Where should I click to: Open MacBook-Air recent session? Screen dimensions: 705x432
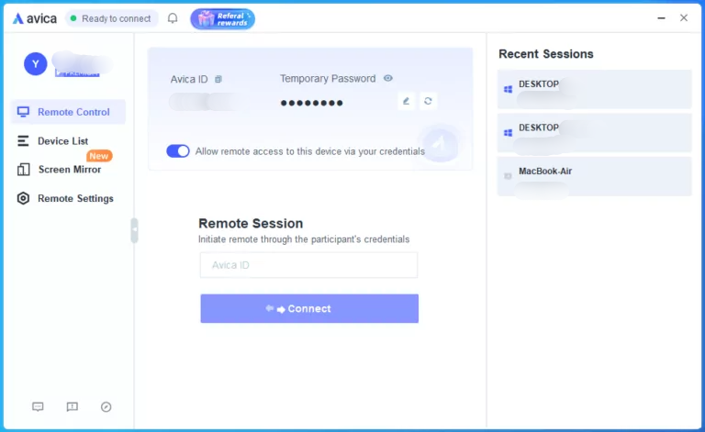pyautogui.click(x=595, y=176)
